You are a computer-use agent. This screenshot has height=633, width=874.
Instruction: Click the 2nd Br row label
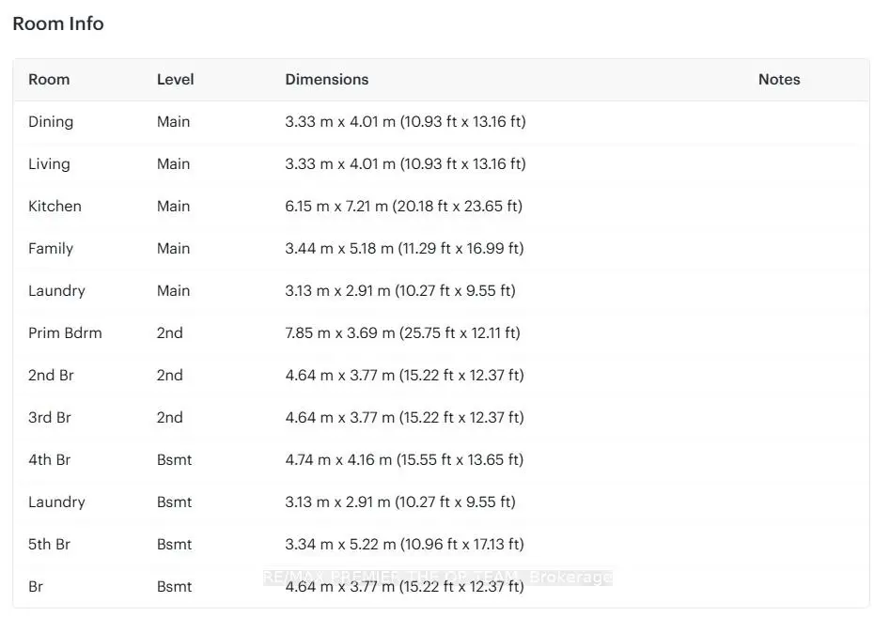51,376
